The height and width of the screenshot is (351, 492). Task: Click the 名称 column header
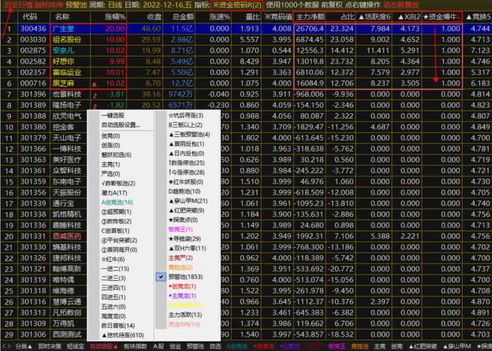pyautogui.click(x=62, y=17)
